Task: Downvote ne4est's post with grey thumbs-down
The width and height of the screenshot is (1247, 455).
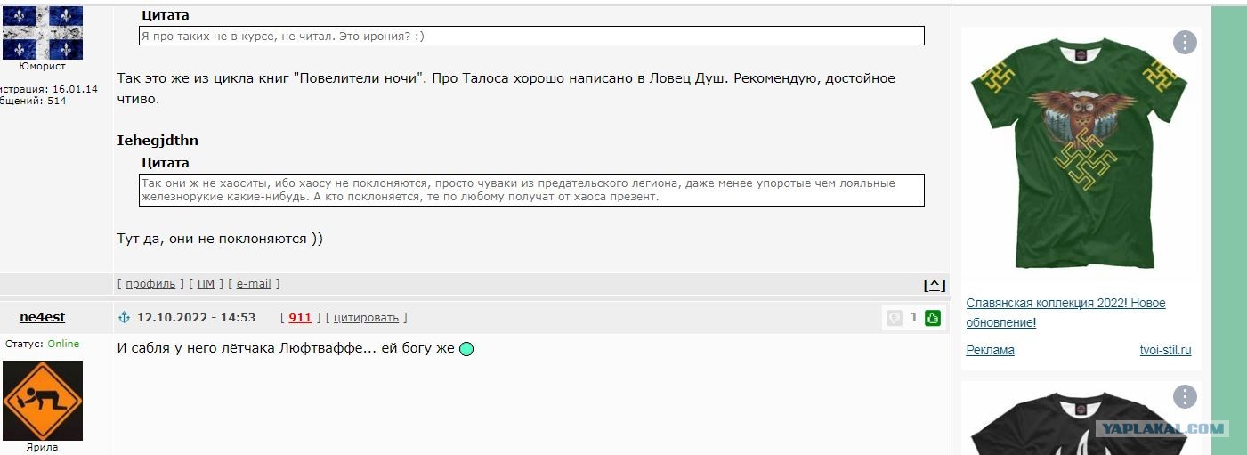Action: pos(895,317)
